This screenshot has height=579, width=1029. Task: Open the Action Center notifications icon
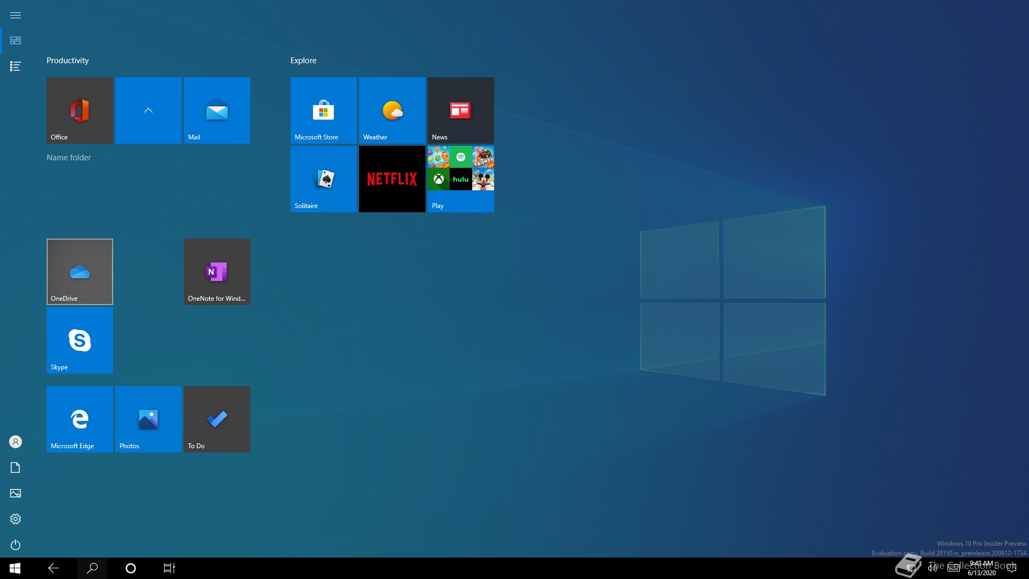1012,568
